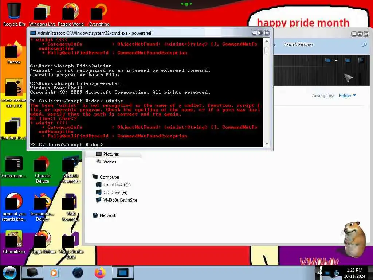
Task: Switch to the cmd window taskbar button
Action: [123, 273]
